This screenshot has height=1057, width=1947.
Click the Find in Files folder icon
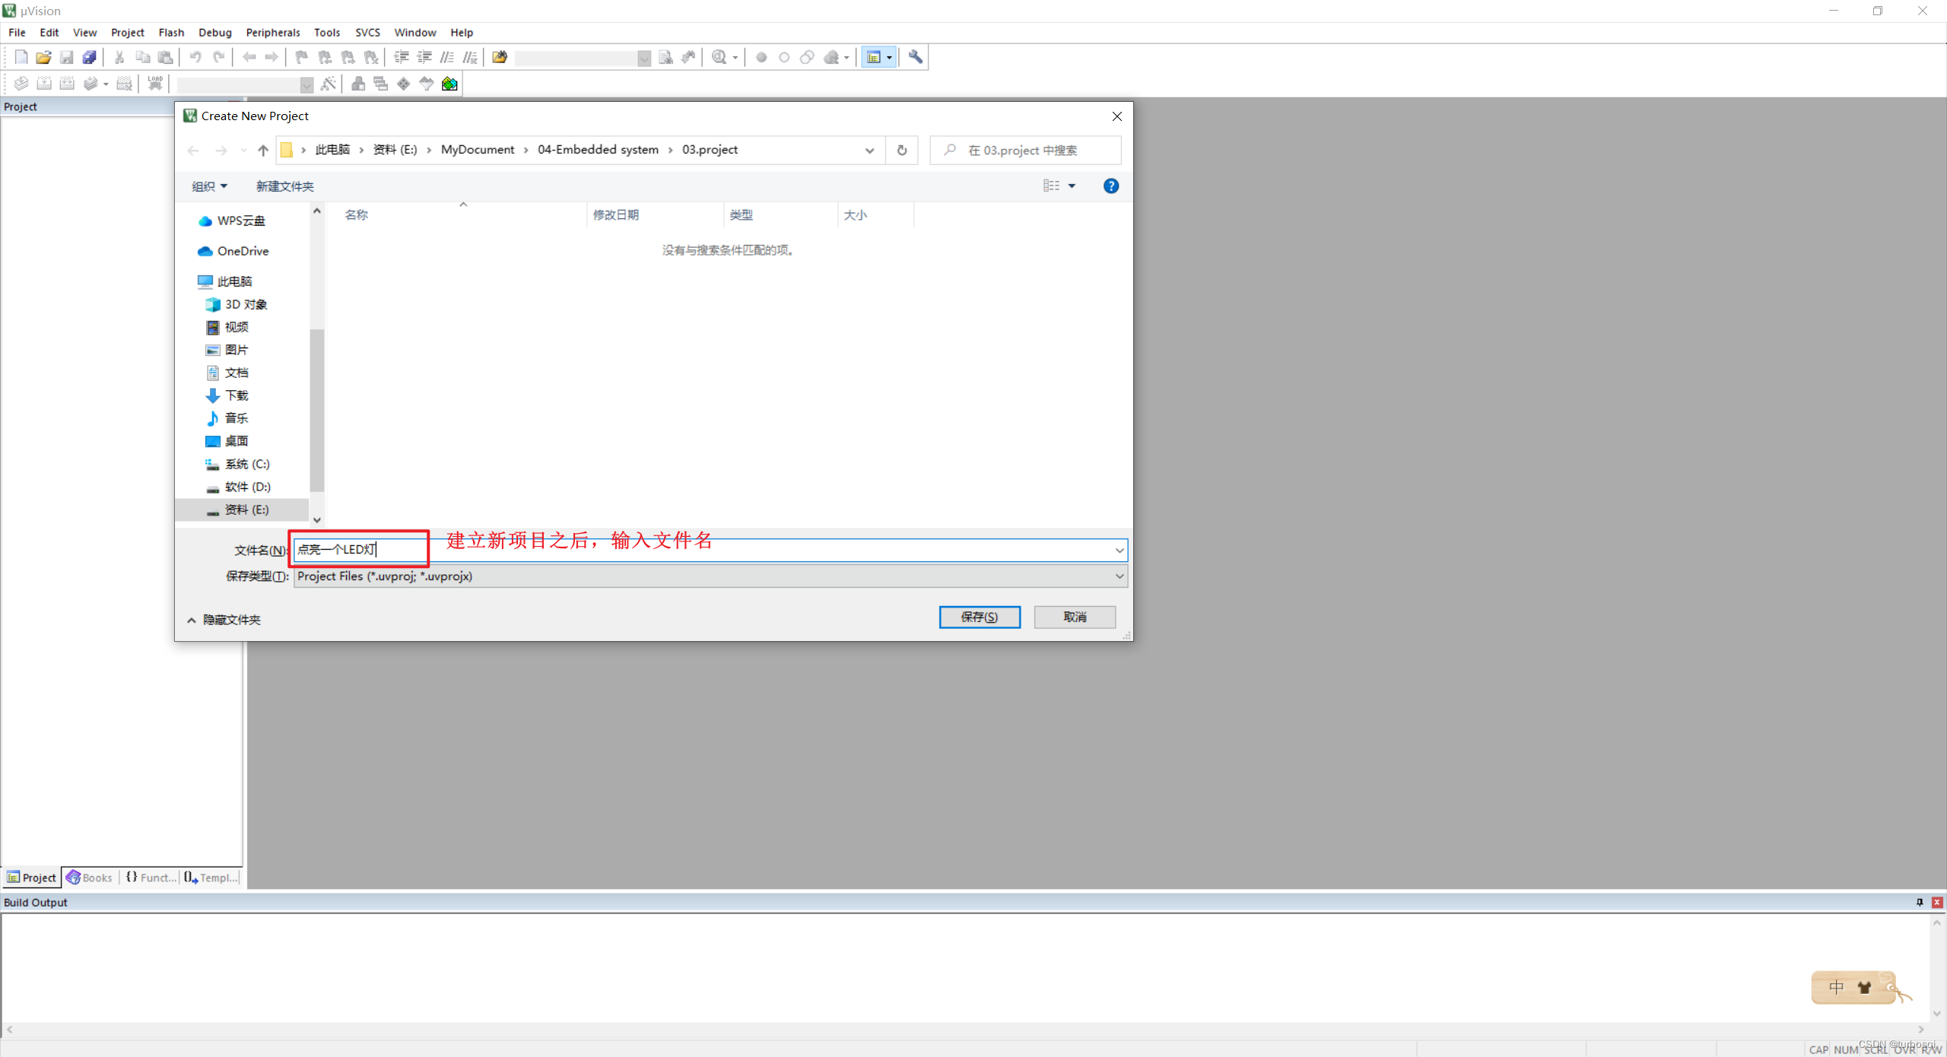click(500, 57)
